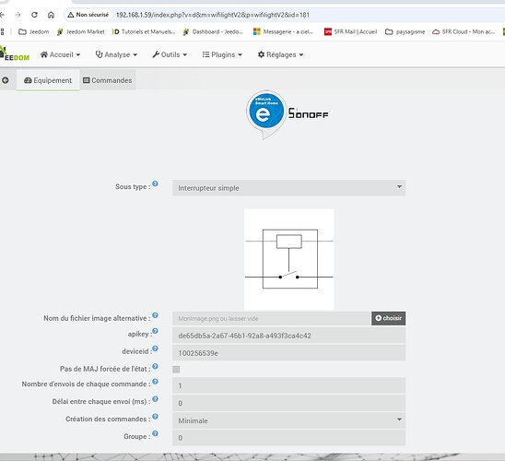Show help for Sous type
This screenshot has width=505, height=461.
pos(155,183)
